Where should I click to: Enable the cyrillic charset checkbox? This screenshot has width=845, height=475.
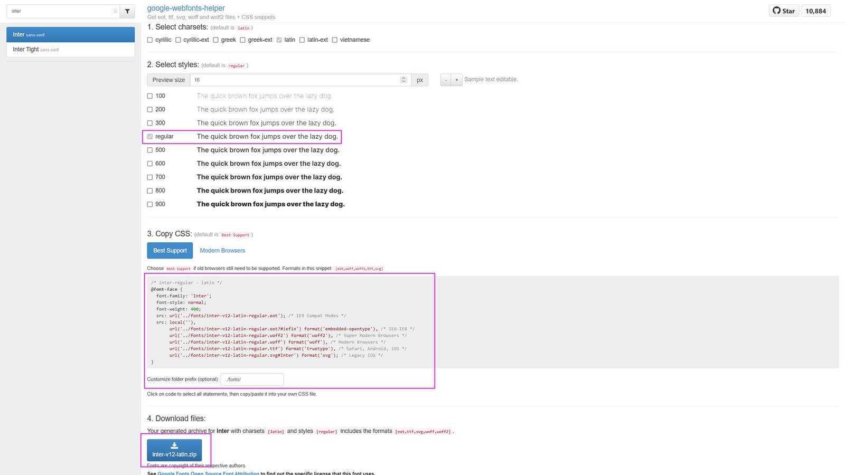click(150, 40)
